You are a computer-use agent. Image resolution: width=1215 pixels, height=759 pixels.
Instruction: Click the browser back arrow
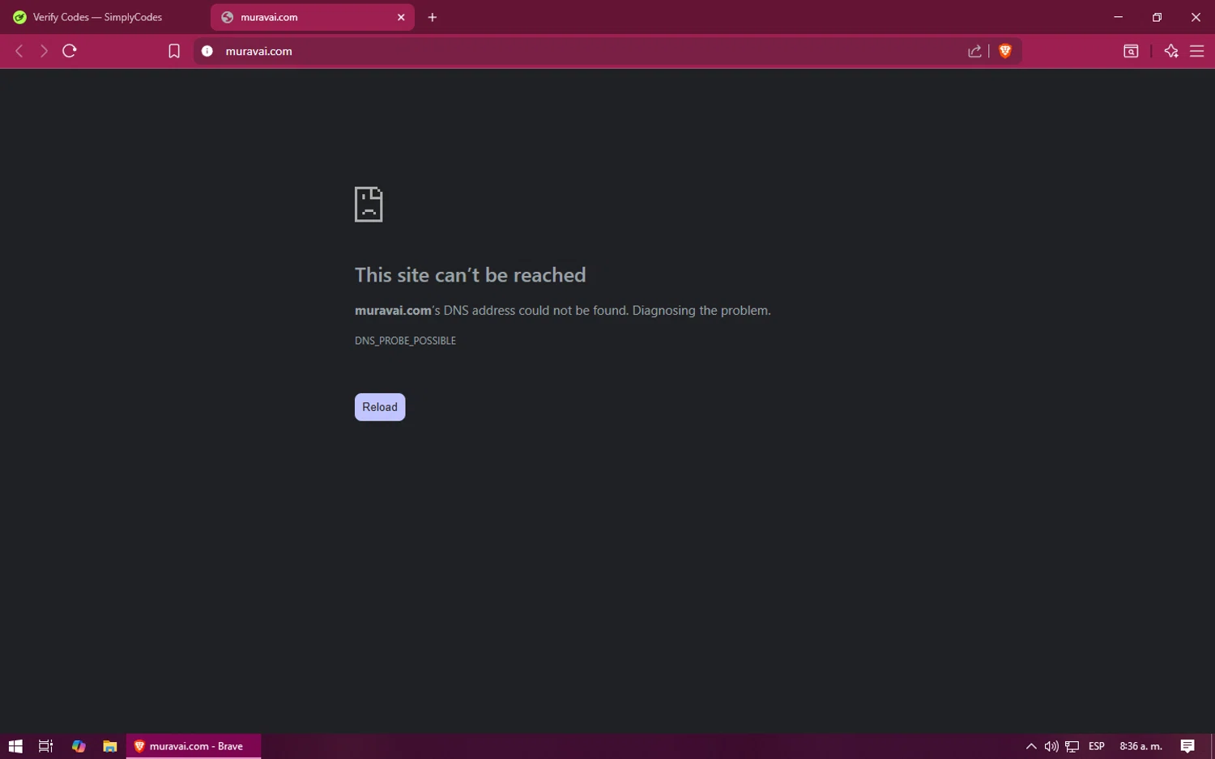(x=19, y=51)
